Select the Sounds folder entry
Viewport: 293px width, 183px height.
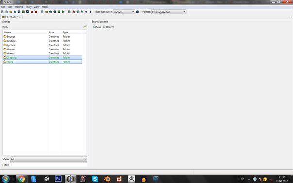(43, 36)
